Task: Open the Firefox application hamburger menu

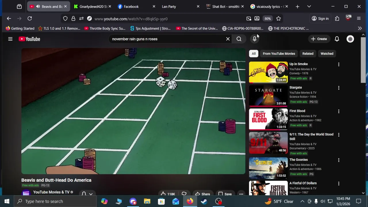Action: [x=359, y=19]
